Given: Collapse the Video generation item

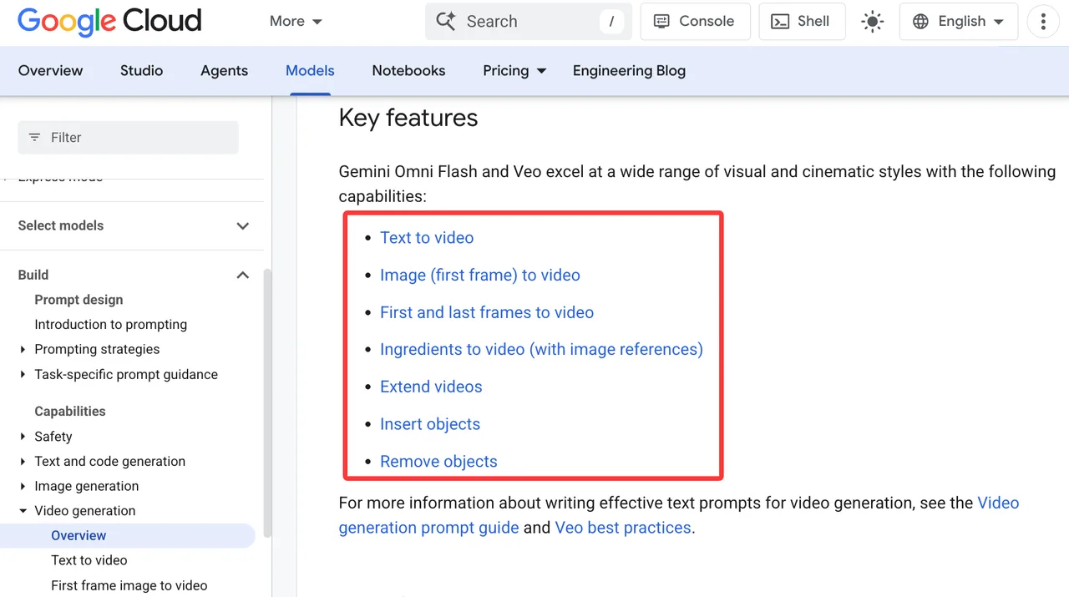Looking at the screenshot, I should (23, 511).
